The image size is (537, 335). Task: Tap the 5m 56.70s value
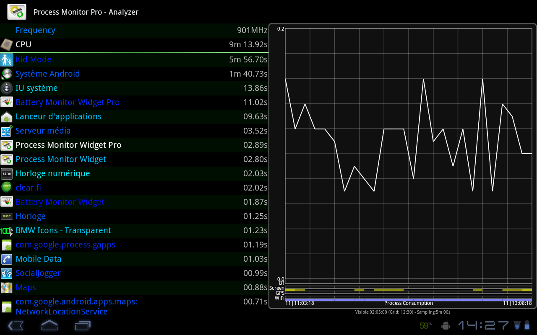point(248,59)
